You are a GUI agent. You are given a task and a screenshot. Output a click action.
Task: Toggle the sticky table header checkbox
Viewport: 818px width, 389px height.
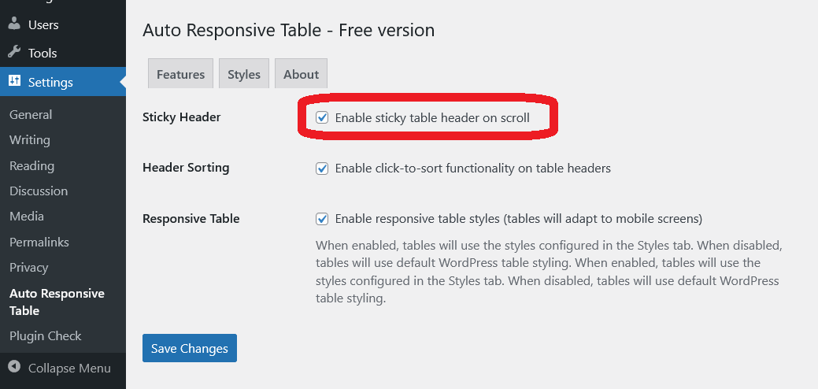click(x=322, y=118)
